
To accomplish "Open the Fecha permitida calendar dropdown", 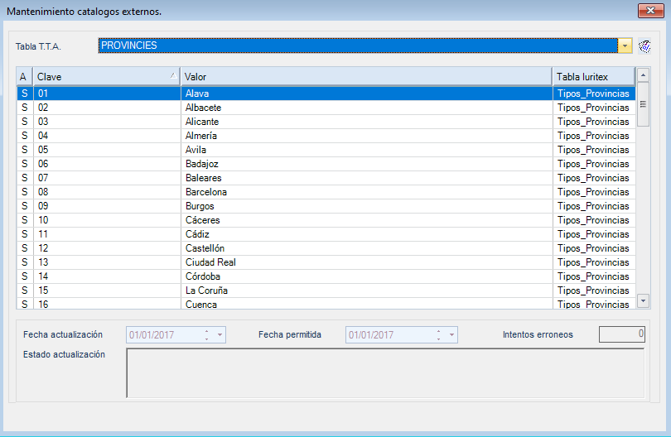I will (451, 334).
